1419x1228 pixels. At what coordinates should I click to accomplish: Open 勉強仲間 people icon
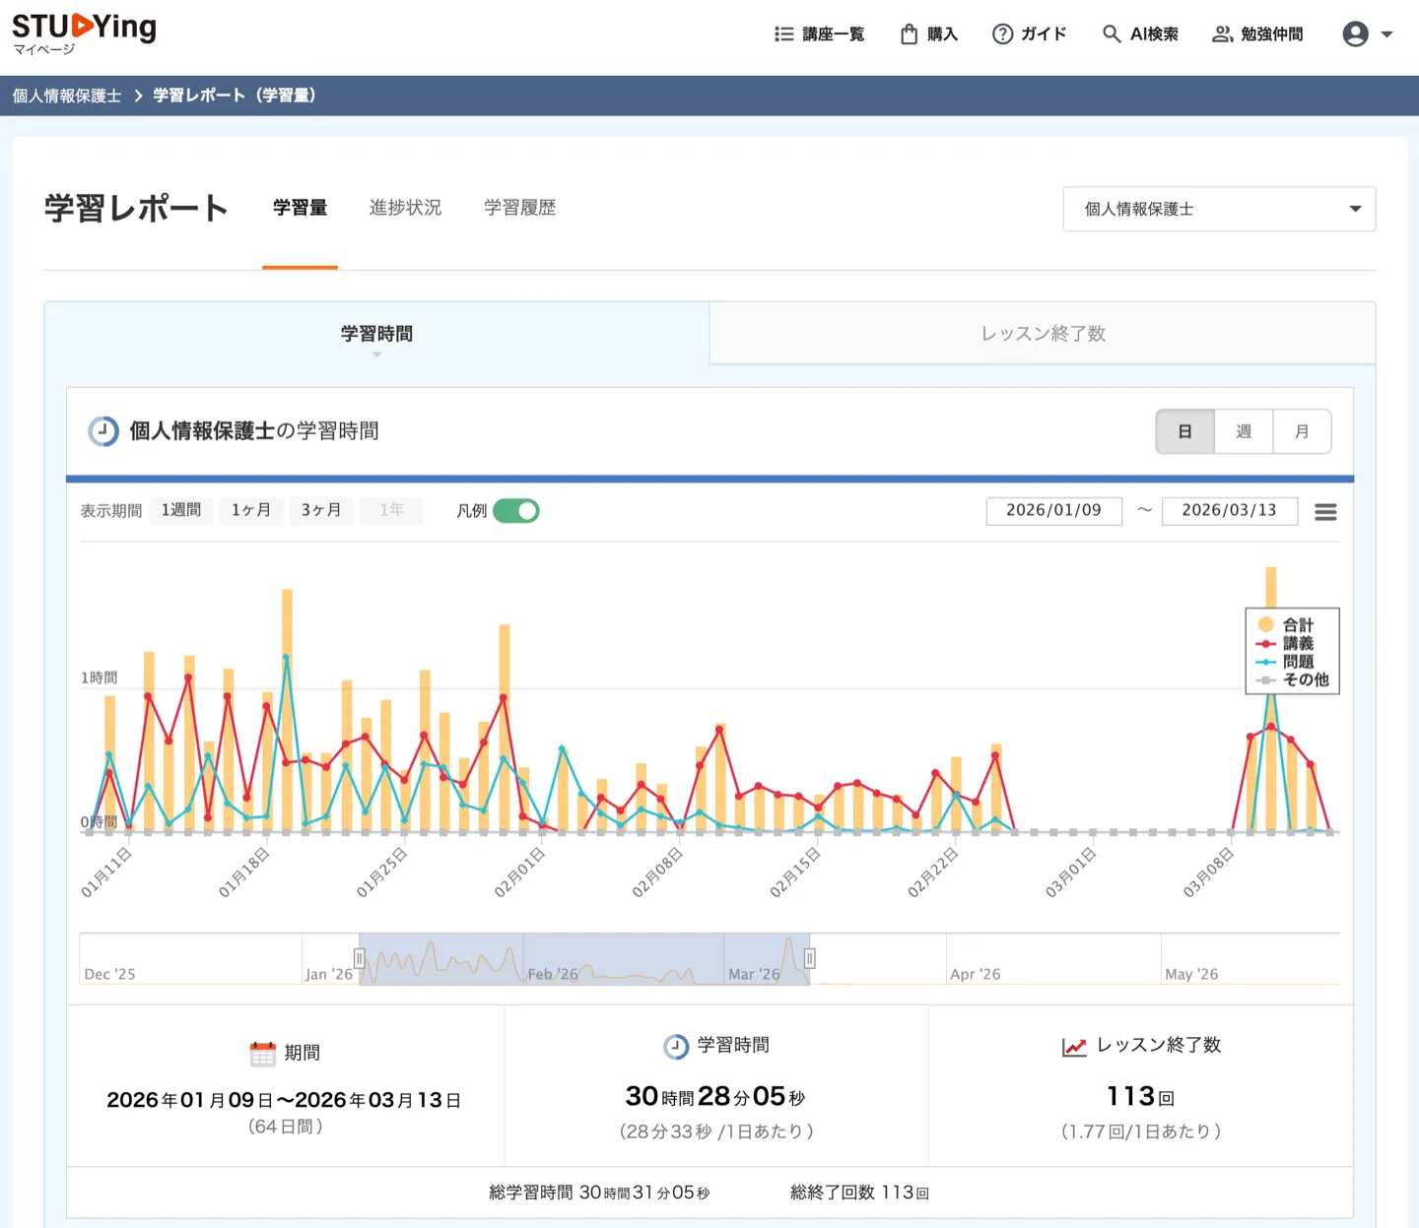click(1222, 34)
